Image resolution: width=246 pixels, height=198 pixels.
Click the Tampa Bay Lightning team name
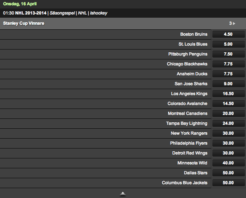187,123
